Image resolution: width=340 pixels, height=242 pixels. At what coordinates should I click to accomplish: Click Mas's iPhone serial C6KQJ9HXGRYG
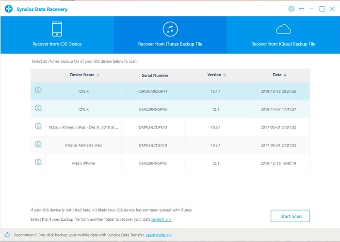click(x=153, y=163)
